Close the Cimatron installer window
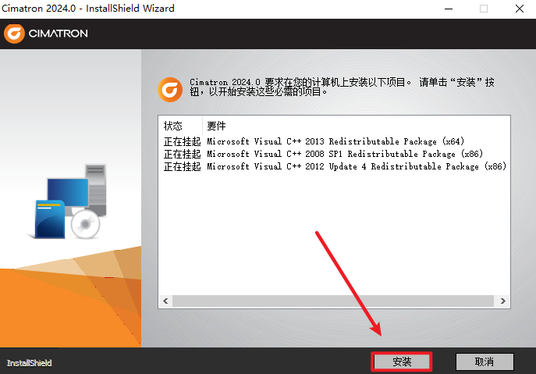Image resolution: width=536 pixels, height=374 pixels. pos(518,9)
